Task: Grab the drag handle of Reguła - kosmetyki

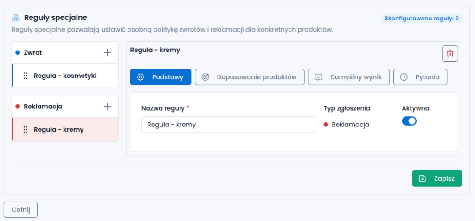Action: click(26, 76)
